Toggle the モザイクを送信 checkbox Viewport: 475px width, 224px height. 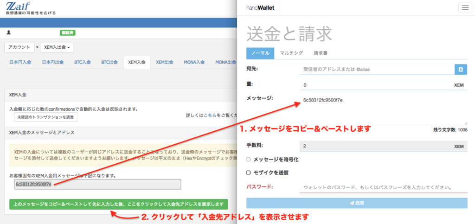(x=249, y=173)
